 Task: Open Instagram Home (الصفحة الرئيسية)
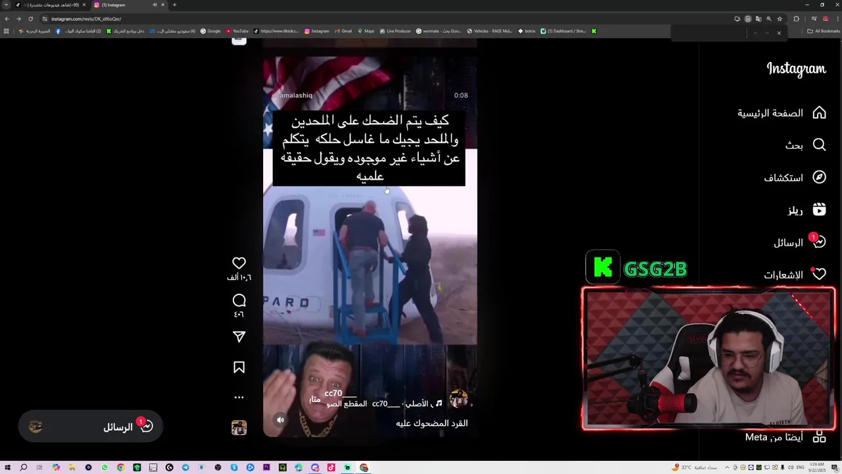(781, 113)
